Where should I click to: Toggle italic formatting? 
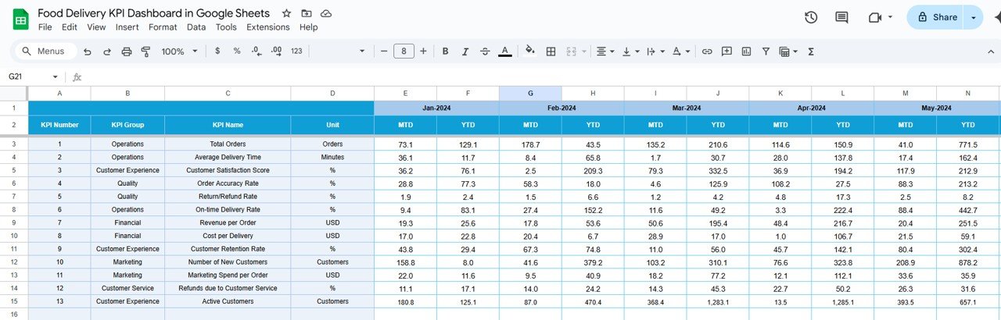[465, 52]
